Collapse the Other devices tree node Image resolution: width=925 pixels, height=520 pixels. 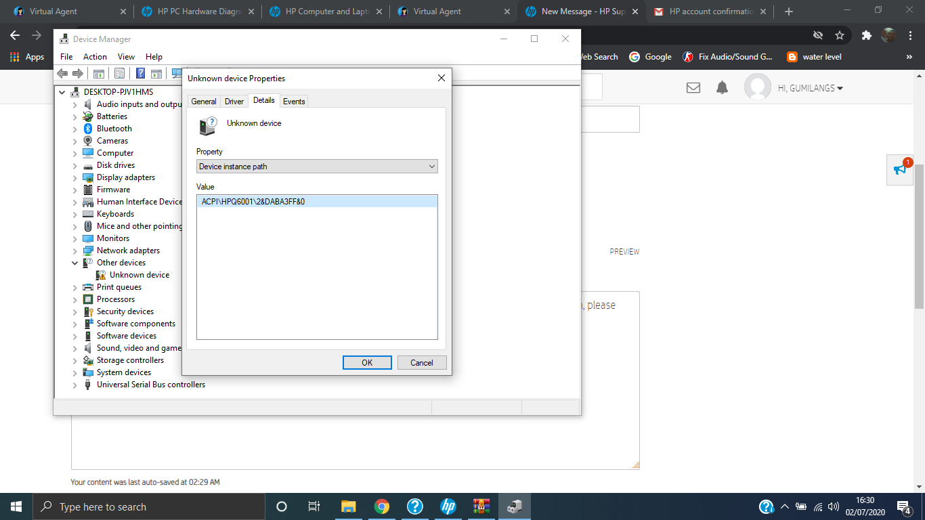(74, 262)
